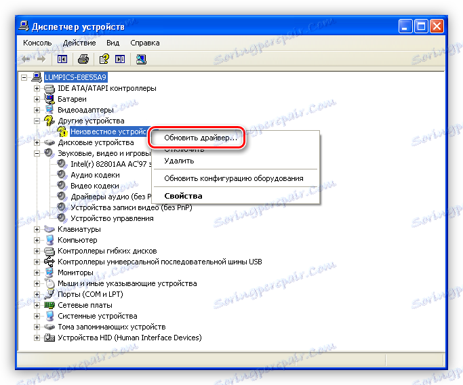Select Мыши и иные указывающие устройства label
463x385 pixels.
click(x=127, y=283)
